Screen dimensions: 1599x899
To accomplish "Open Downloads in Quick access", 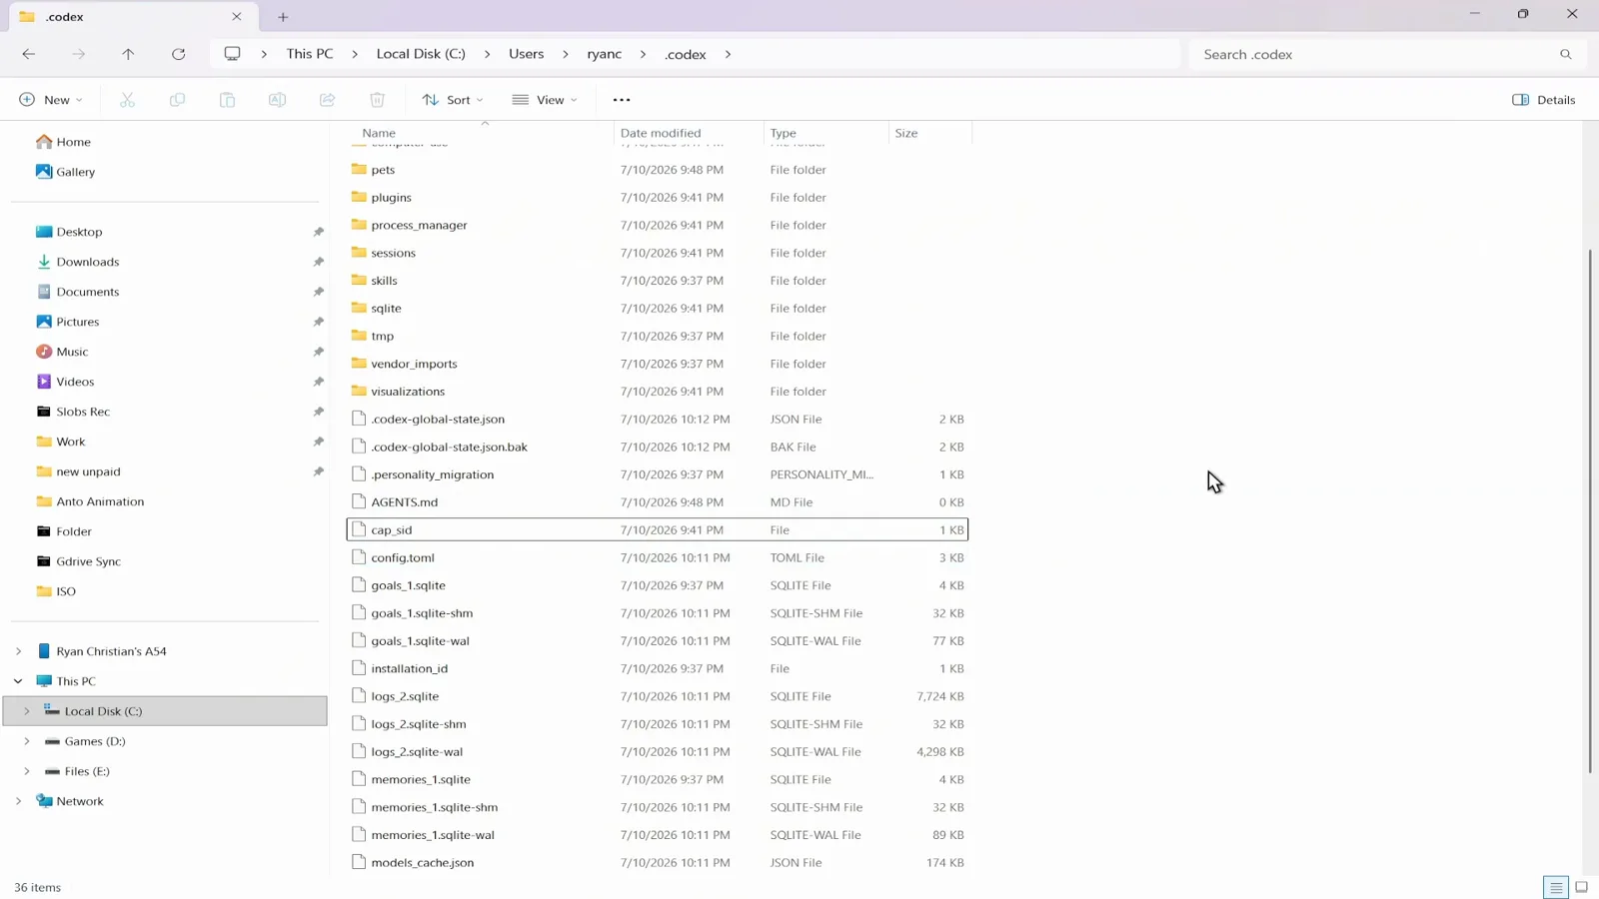I will click(87, 262).
